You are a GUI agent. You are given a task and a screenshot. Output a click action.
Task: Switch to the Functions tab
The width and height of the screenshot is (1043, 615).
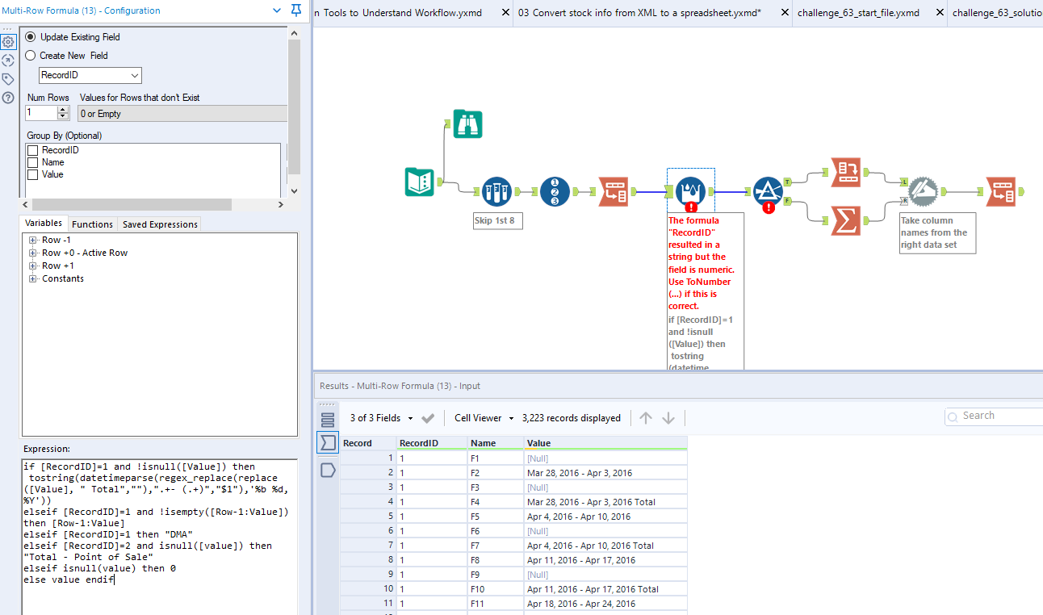point(92,224)
